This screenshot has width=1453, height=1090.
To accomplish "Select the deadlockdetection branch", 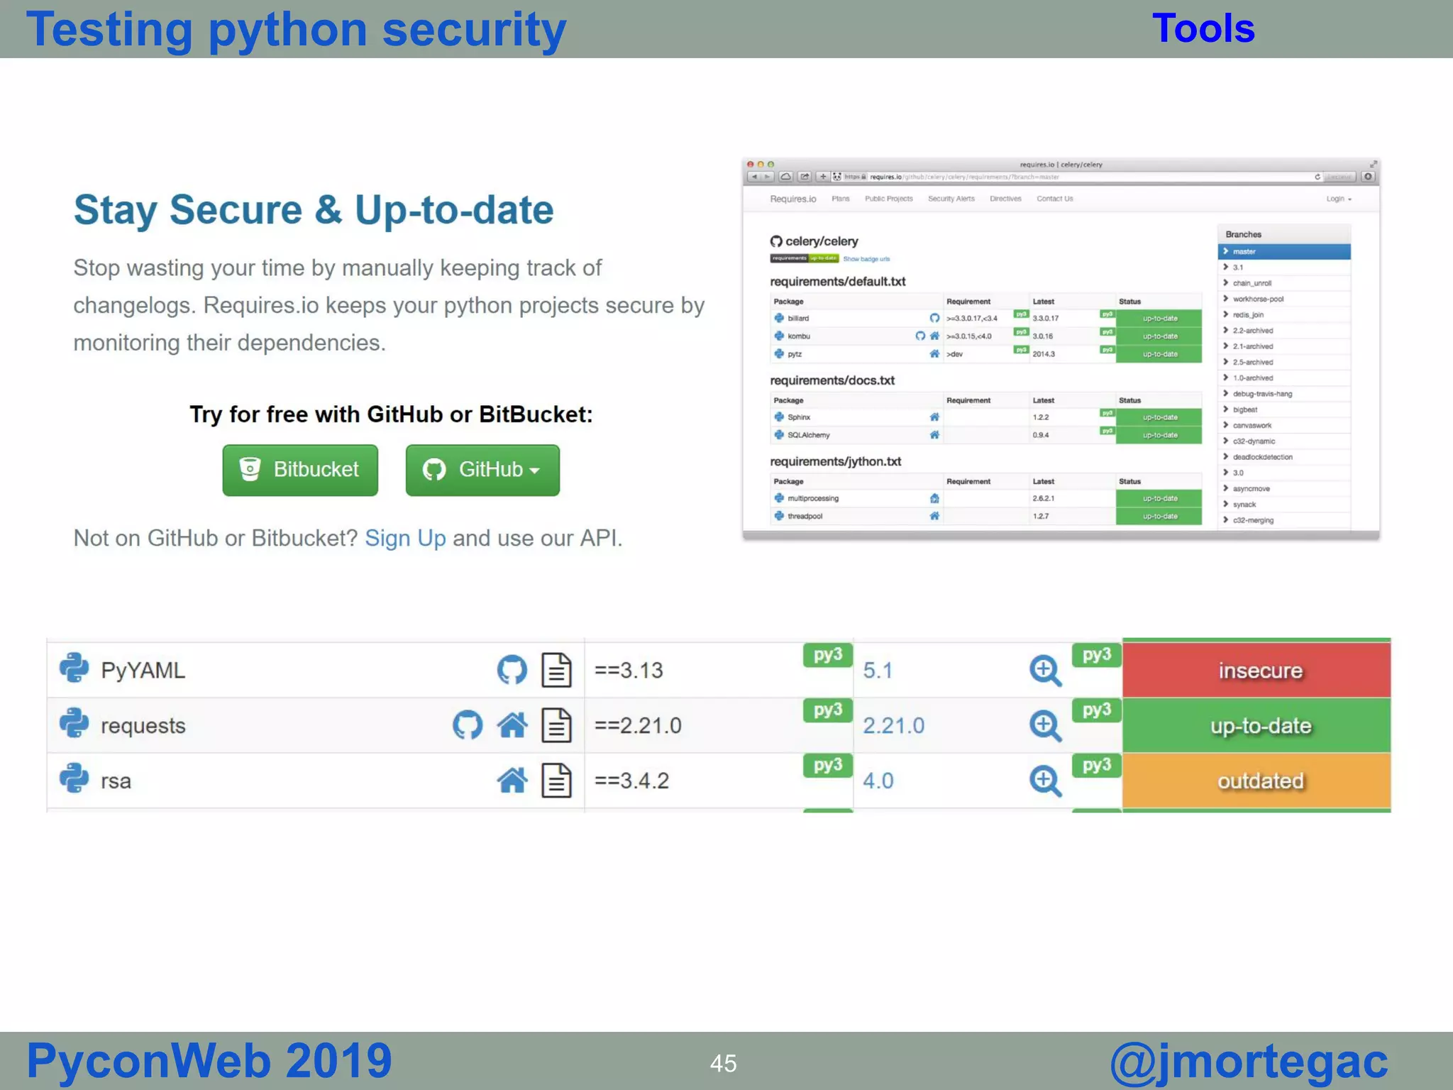I will pos(1284,457).
